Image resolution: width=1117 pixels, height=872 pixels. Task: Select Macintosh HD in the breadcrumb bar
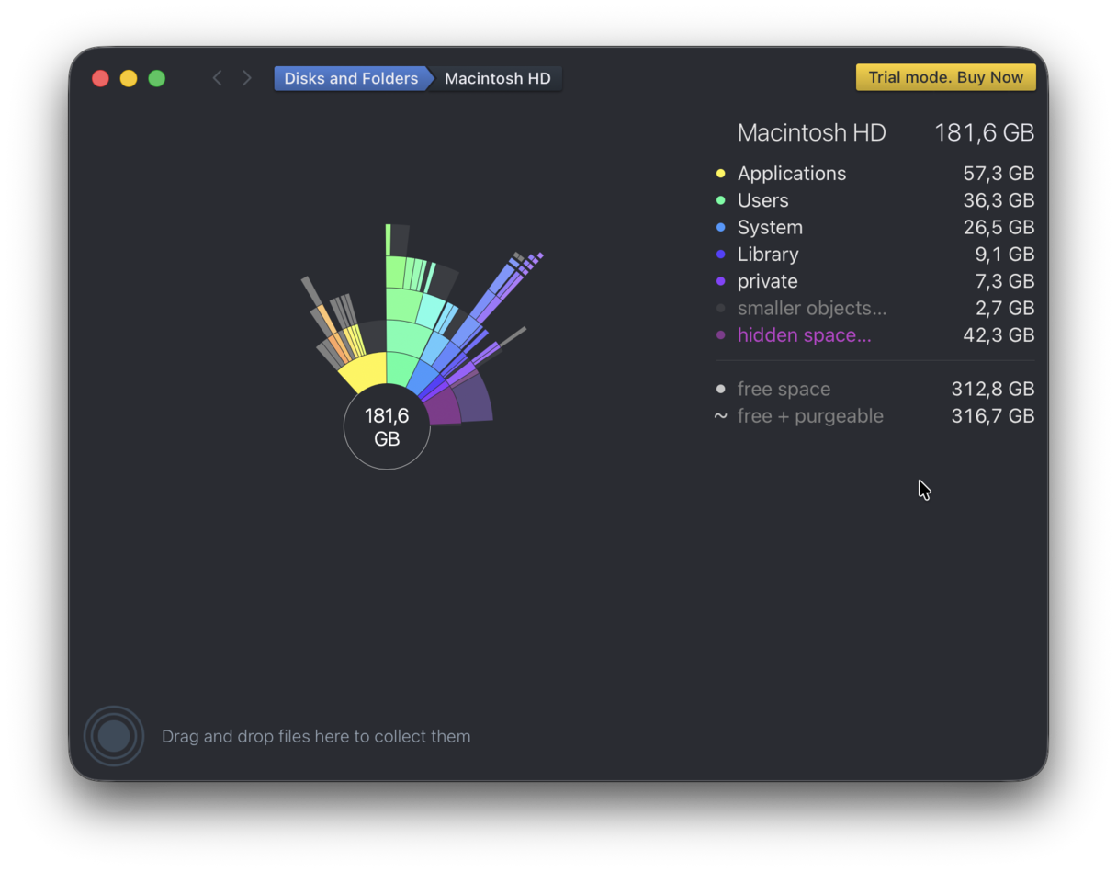496,78
